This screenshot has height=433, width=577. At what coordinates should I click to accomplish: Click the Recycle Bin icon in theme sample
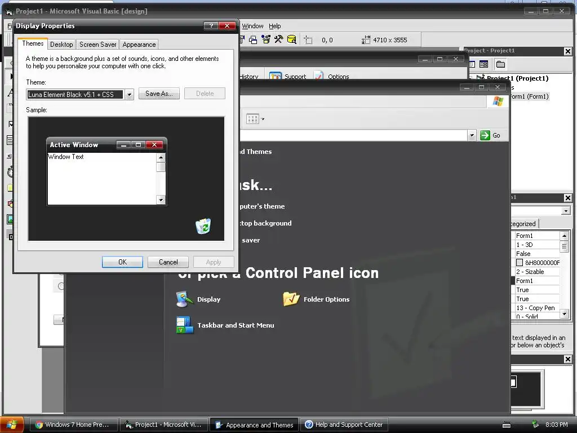(x=203, y=226)
